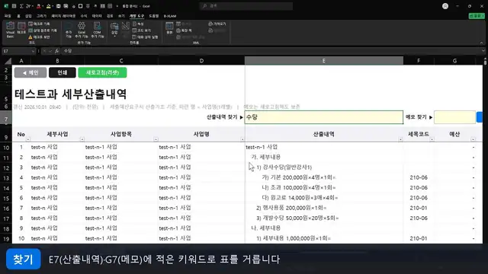
Task: Click the green 새로고침(리셋) button
Action: [102, 73]
